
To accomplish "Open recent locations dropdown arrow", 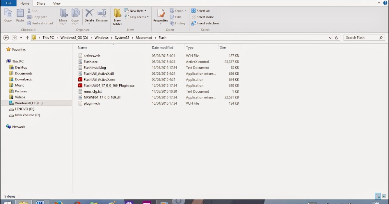I will [21, 38].
